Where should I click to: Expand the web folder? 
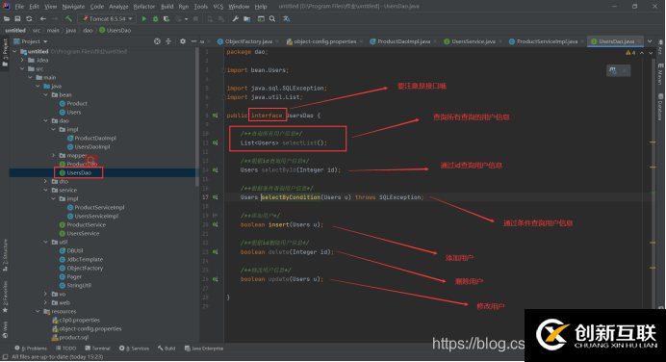click(46, 303)
